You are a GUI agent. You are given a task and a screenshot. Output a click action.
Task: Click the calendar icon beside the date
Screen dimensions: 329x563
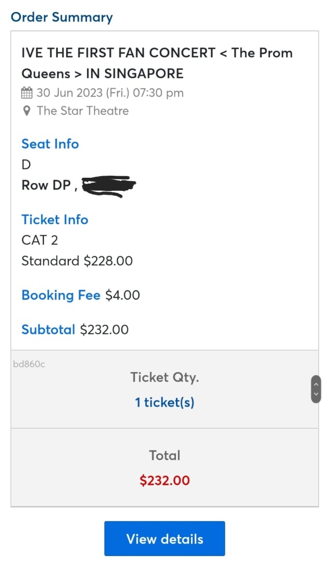coord(27,92)
